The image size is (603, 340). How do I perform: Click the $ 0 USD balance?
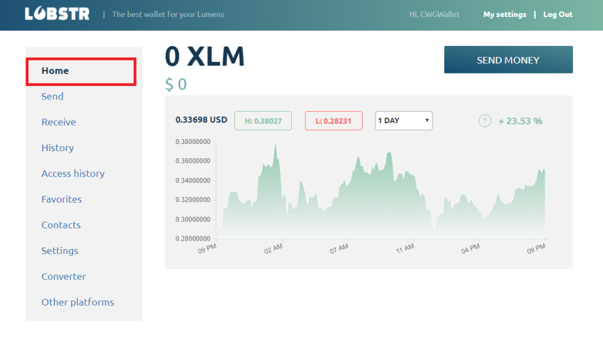[x=176, y=84]
